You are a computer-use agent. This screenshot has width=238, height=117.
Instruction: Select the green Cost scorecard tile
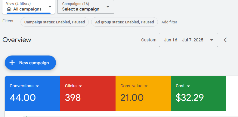[199, 93]
